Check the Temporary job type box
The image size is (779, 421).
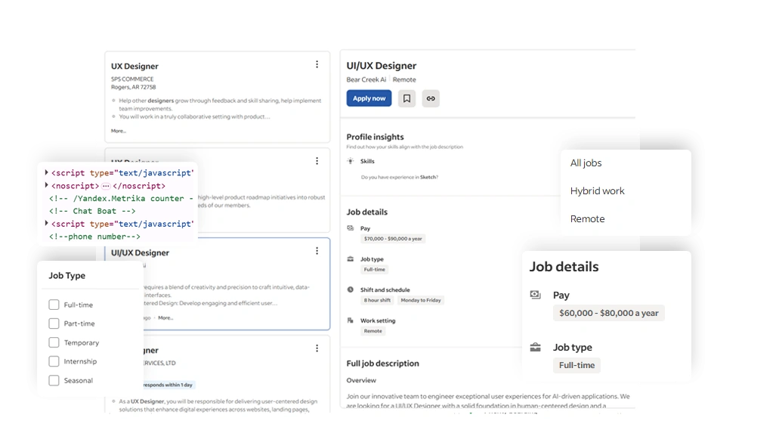(x=54, y=342)
